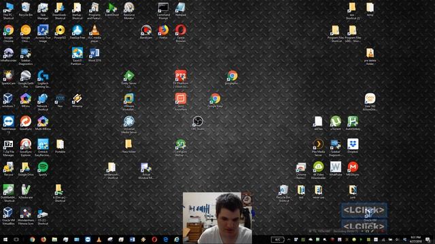
Task: Open the DJI Phantom PT2 desktop icon
Action: pyautogui.click(x=181, y=79)
